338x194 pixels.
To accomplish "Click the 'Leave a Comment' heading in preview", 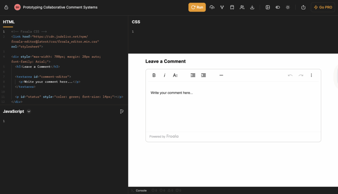I will click(x=165, y=61).
